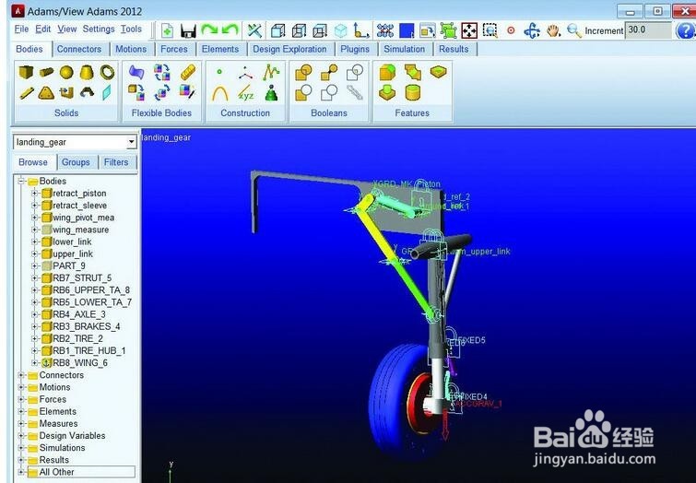Create a sphere solid
Screen dimensions: 696x483
tap(66, 72)
